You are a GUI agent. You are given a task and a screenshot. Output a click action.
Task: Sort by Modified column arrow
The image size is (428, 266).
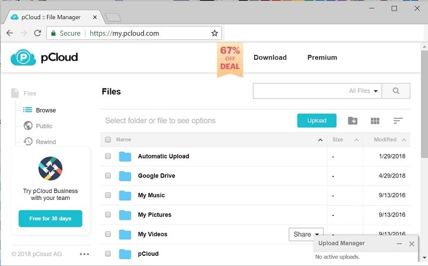tap(404, 140)
